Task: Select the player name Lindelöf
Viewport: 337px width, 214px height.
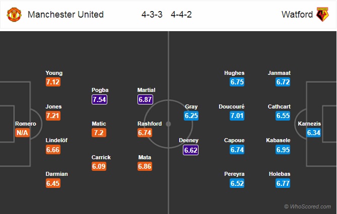Action: click(x=56, y=140)
